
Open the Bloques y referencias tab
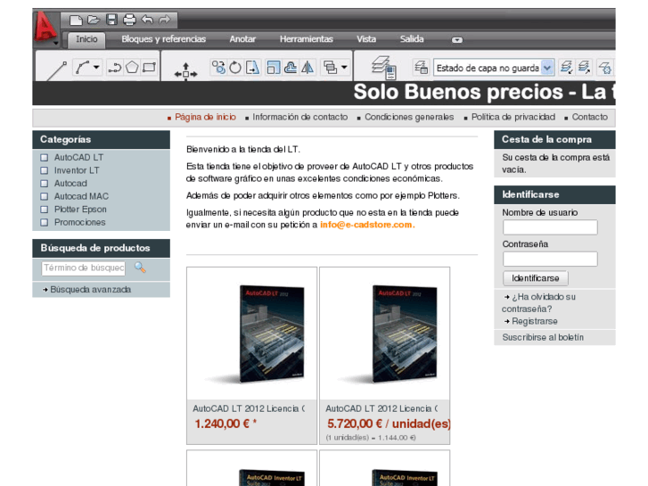tap(164, 39)
